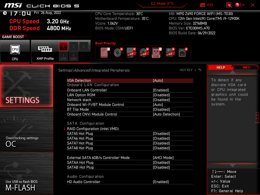The height and width of the screenshot is (195, 260).
Task: Switch to EZ Mode (F7)
Action: [x=162, y=4]
